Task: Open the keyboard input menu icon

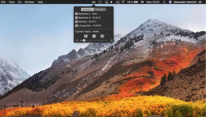Action: tap(142, 2)
